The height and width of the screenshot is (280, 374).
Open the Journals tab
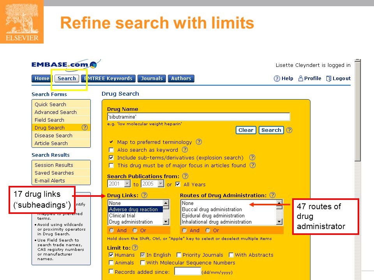152,78
